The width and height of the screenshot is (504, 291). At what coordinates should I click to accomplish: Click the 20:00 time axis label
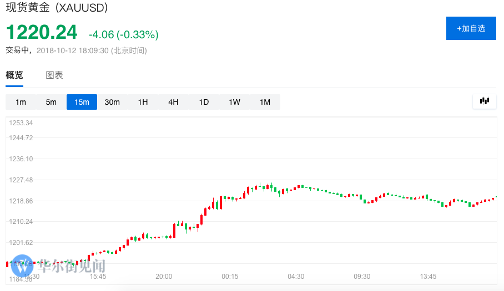point(164,277)
